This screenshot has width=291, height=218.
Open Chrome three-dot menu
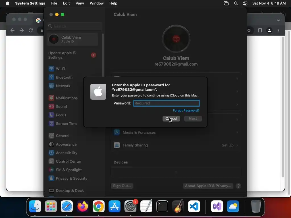click(x=278, y=30)
